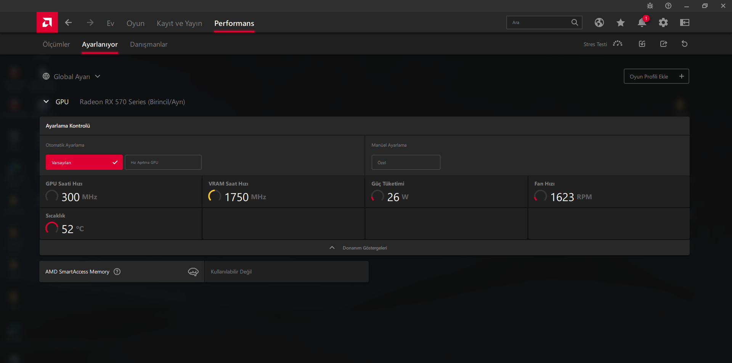
Task: Open notifications bell icon
Action: (x=642, y=22)
